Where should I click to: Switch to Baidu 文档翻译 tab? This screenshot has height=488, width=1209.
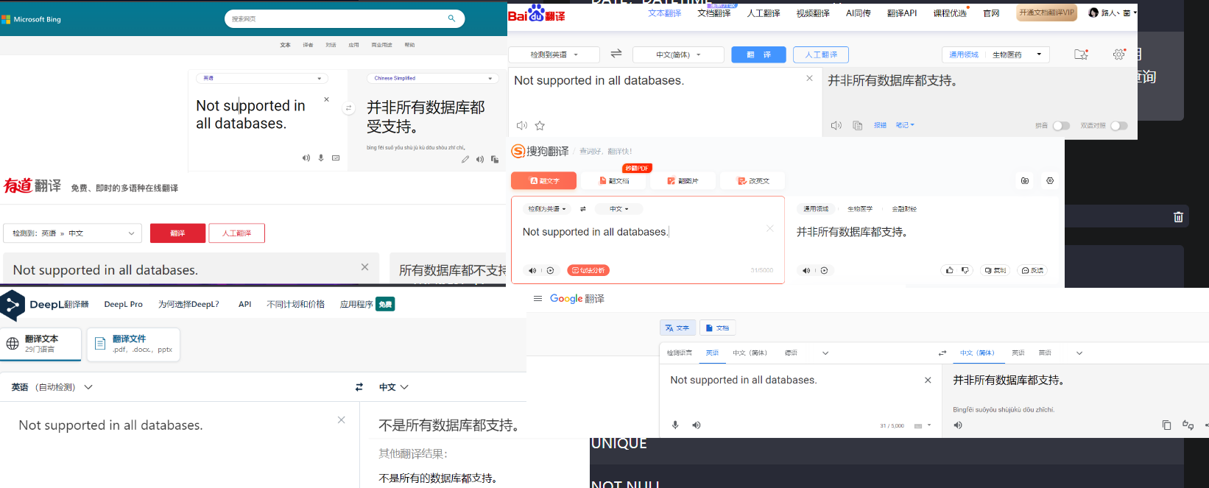click(714, 13)
